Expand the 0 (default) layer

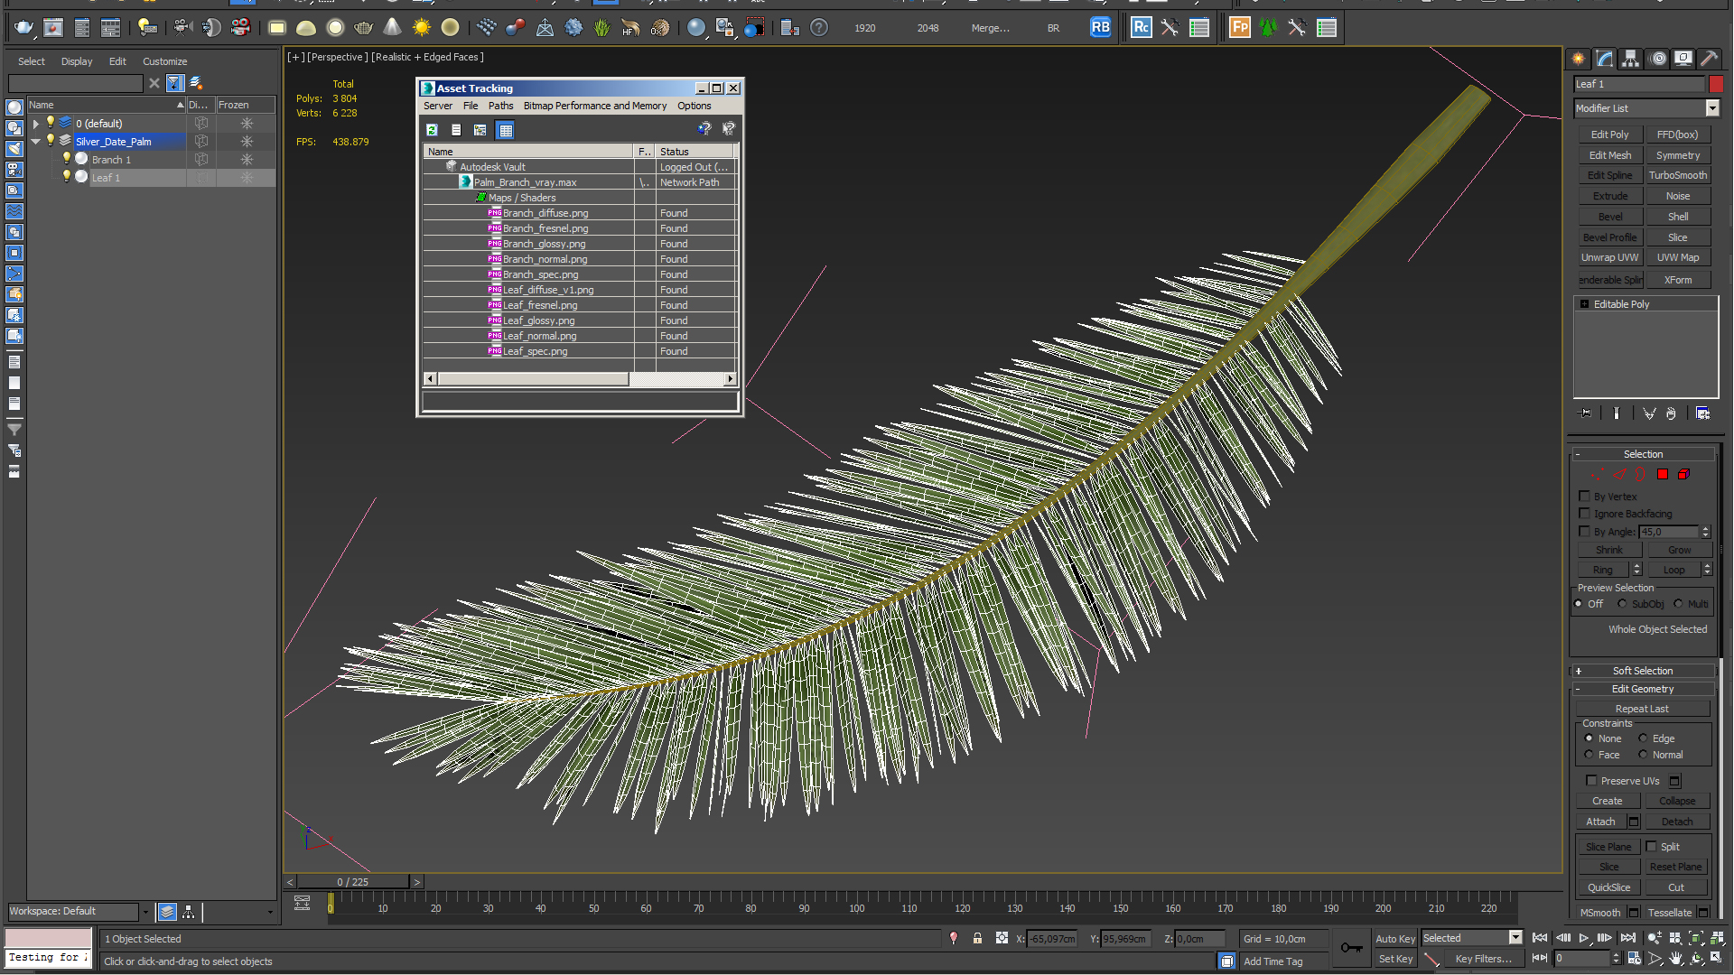(36, 124)
